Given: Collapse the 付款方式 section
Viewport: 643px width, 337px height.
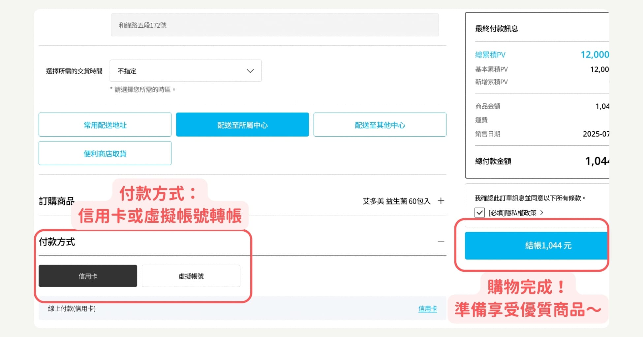Looking at the screenshot, I should pos(441,241).
